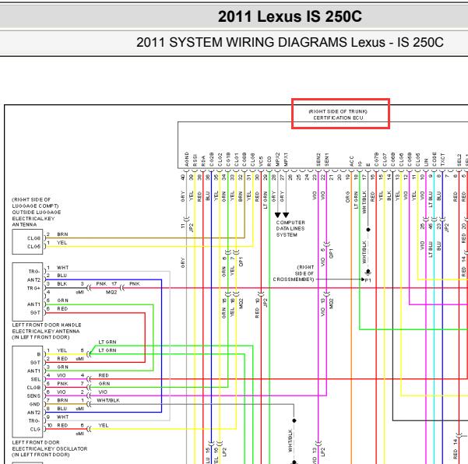The width and height of the screenshot is (468, 464).
Task: Select the 'SEN1' terminal on the ECU
Action: coord(326,160)
